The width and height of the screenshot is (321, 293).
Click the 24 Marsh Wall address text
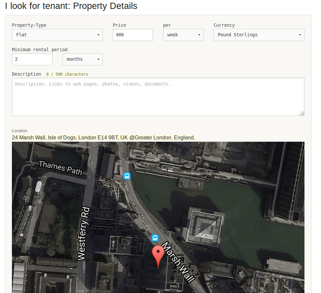103,137
